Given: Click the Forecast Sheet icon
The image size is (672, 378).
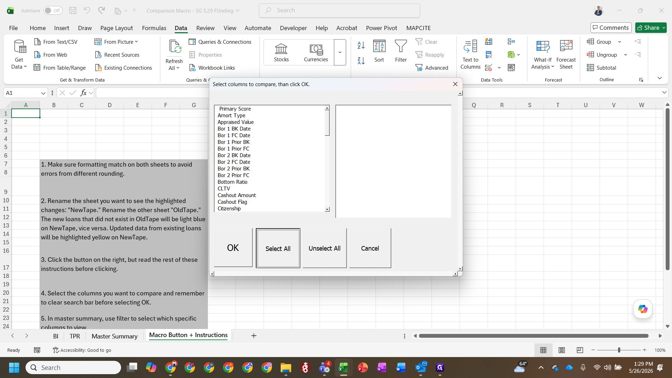Looking at the screenshot, I should tap(566, 46).
